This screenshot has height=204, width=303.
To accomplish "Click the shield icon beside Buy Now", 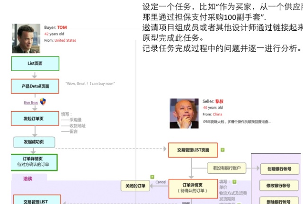I will point(43,101).
